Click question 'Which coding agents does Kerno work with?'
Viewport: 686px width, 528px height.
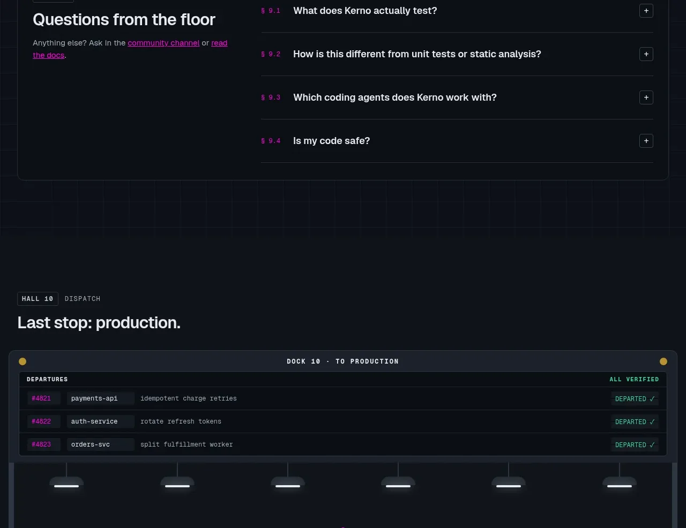395,97
